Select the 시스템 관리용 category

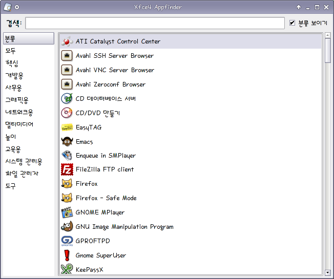coord(24,162)
